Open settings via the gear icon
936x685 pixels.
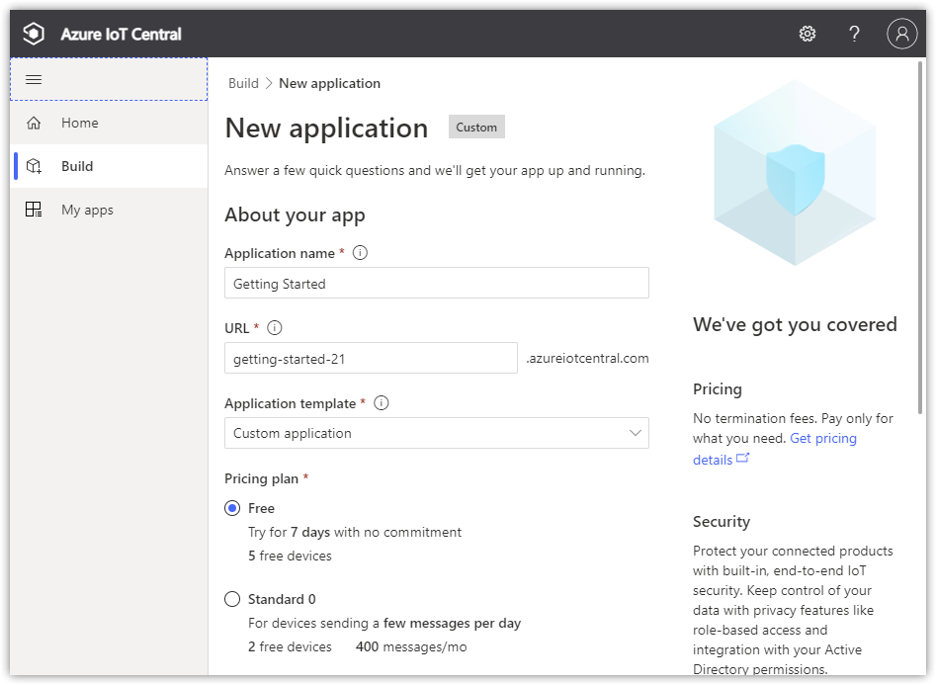click(808, 34)
